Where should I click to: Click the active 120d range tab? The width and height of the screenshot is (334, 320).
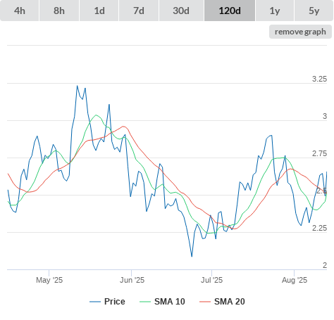pyautogui.click(x=230, y=11)
